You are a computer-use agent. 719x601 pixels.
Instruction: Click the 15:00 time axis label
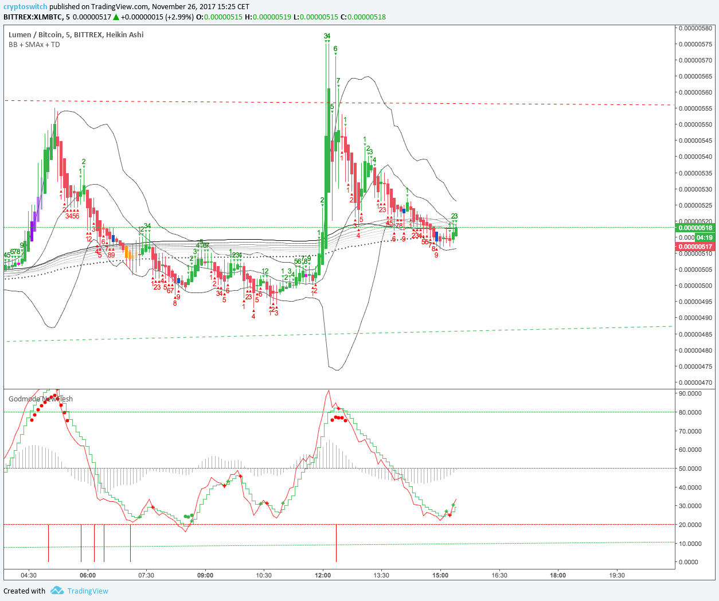pos(440,575)
